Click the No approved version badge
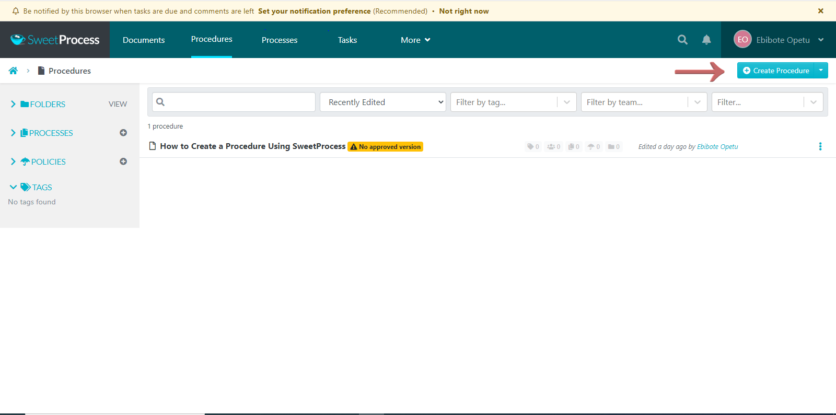This screenshot has width=836, height=415. (x=386, y=147)
